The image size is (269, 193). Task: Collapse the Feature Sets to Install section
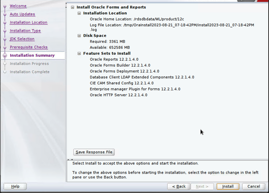79,53
